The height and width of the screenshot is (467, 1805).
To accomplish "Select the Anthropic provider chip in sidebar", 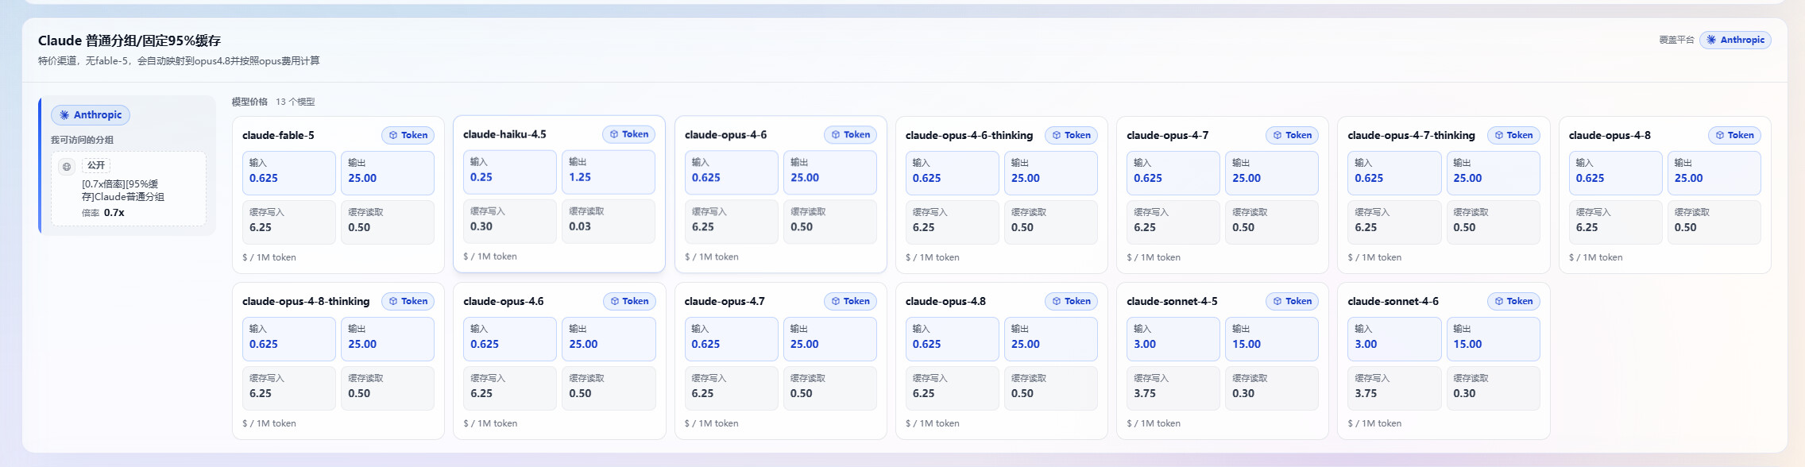I will [91, 115].
